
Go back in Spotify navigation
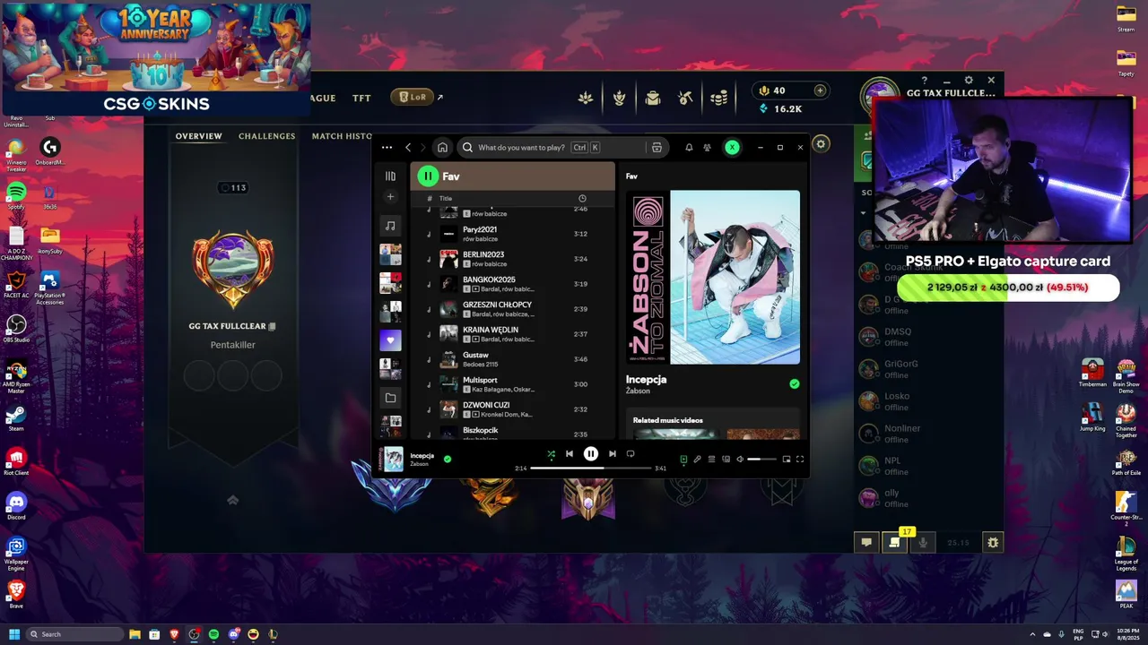pyautogui.click(x=408, y=148)
